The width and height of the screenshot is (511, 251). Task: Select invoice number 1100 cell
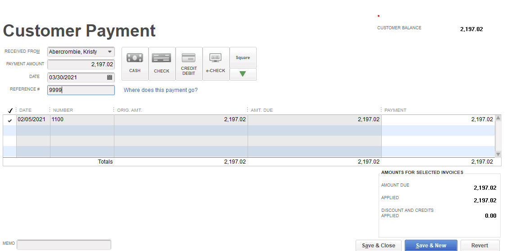click(x=82, y=120)
